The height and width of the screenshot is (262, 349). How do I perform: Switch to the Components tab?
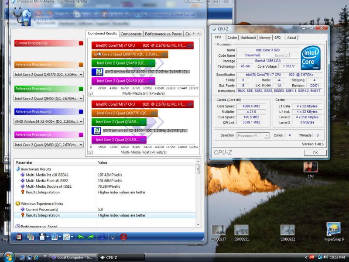131,34
